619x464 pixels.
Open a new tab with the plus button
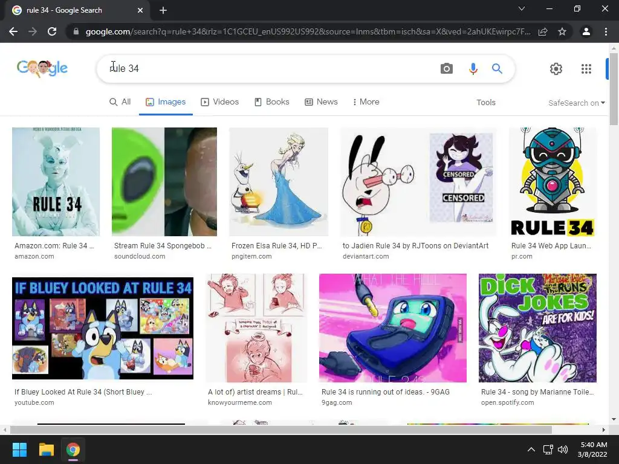pos(163,10)
